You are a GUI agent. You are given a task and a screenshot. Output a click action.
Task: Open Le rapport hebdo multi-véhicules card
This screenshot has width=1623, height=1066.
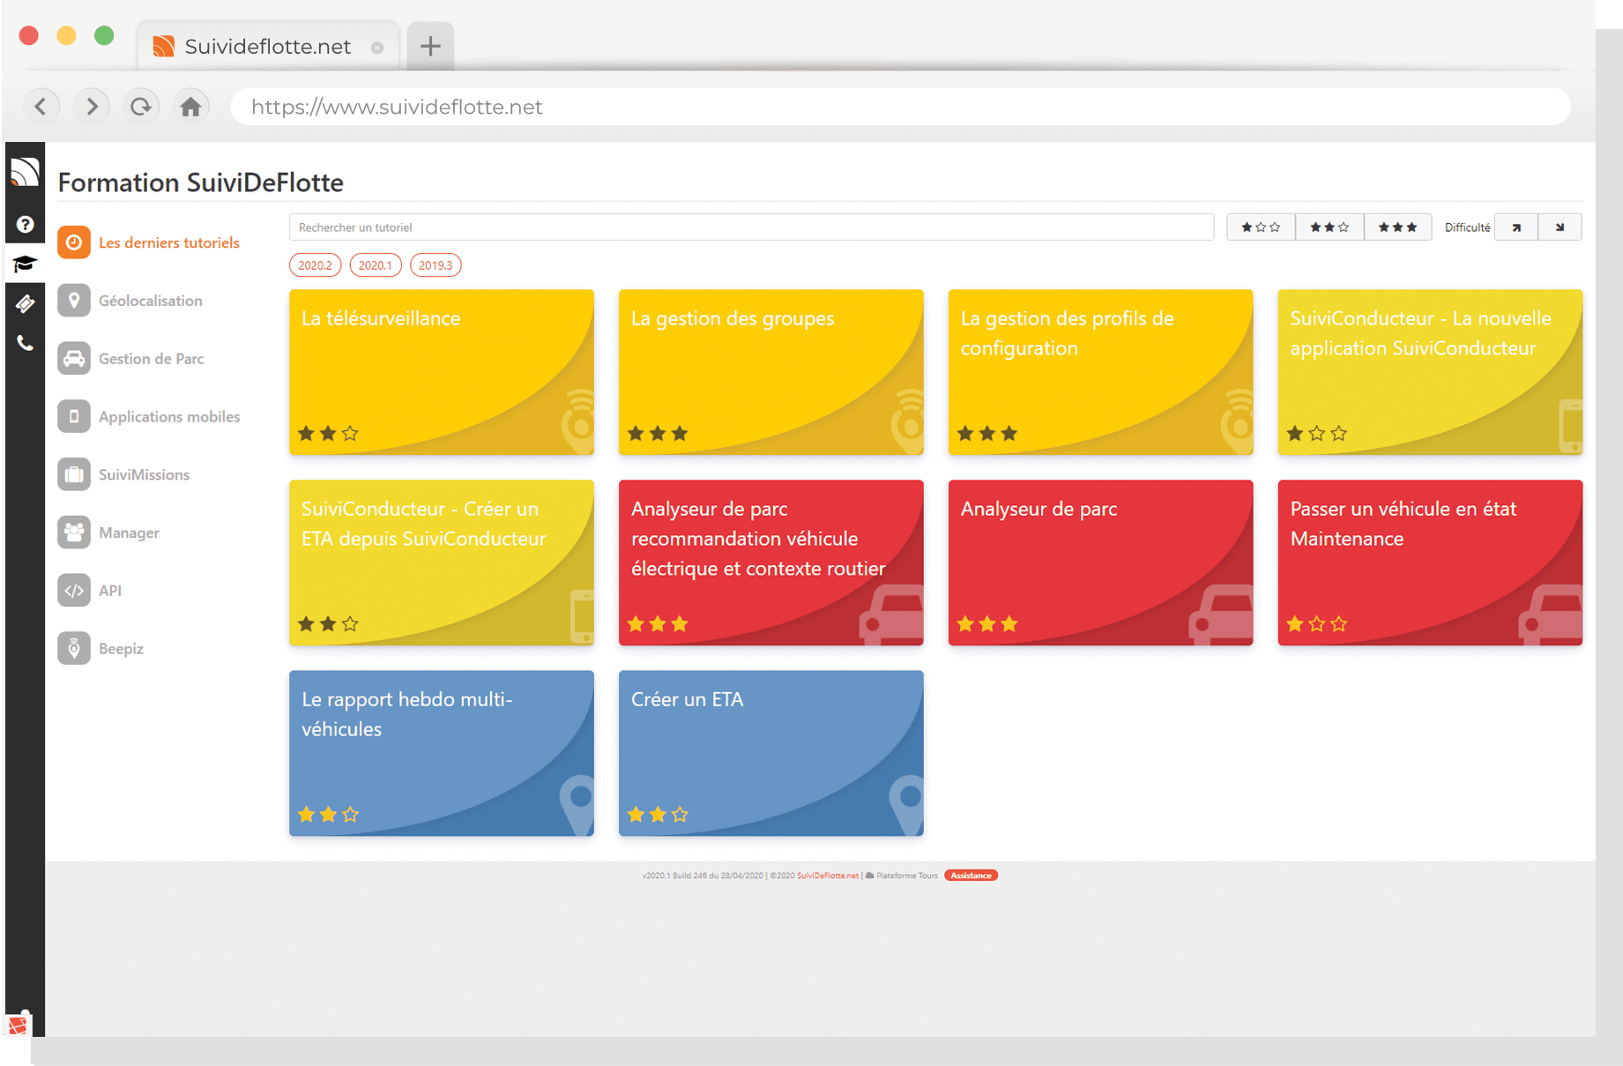click(442, 753)
